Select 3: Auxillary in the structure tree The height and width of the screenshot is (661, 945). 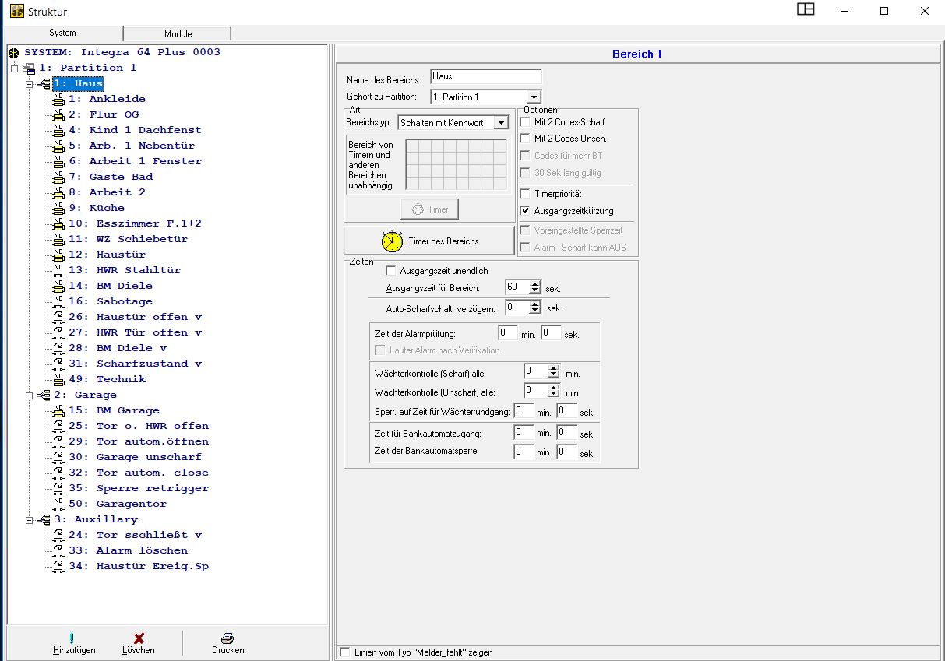pos(106,519)
